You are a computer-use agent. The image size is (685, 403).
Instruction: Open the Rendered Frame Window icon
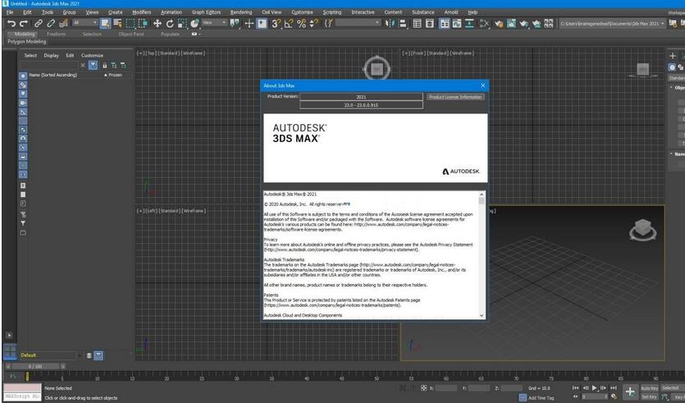click(x=511, y=24)
